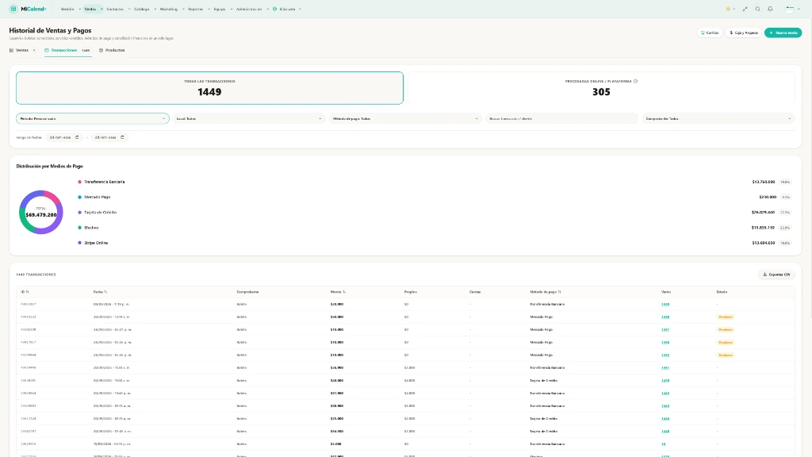
Task: Open the search magnifier icon in header
Action: point(757,9)
